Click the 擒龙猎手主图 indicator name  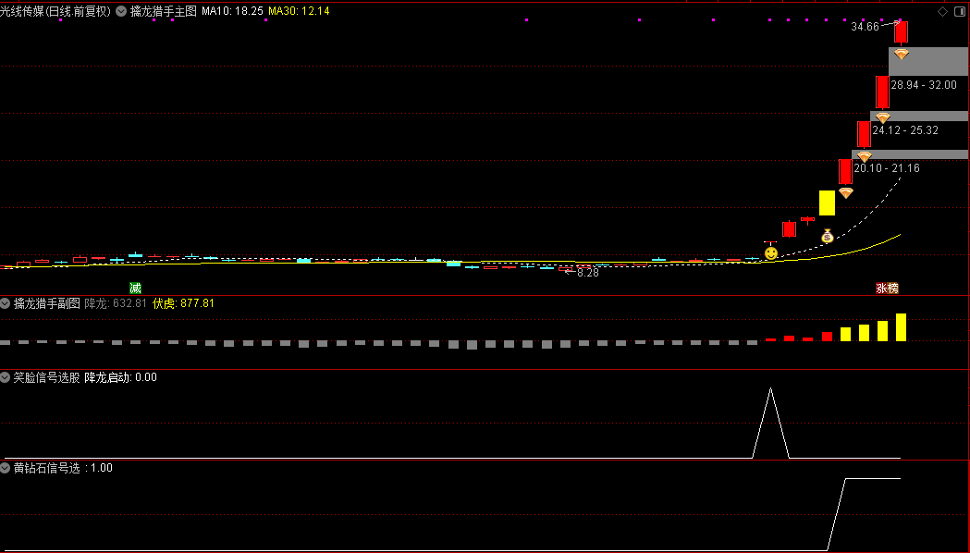coord(164,11)
